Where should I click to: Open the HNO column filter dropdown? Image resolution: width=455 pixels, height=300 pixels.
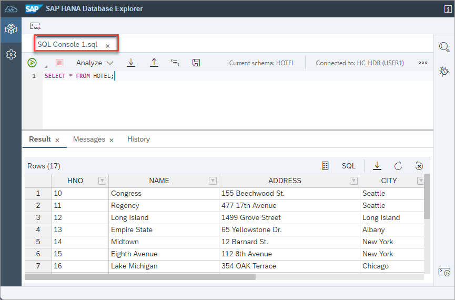pos(102,181)
